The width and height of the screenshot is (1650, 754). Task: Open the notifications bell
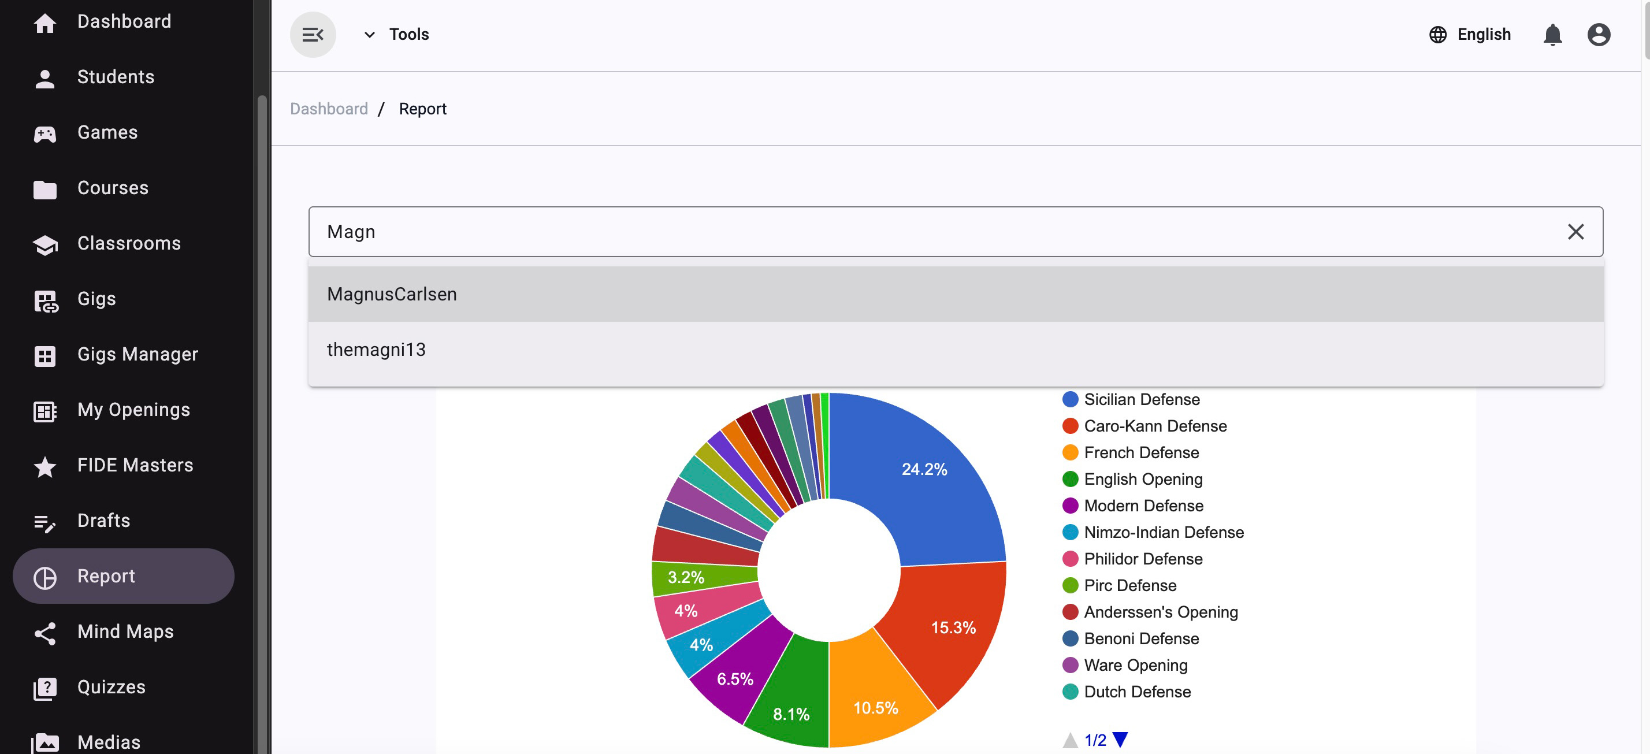pyautogui.click(x=1552, y=35)
